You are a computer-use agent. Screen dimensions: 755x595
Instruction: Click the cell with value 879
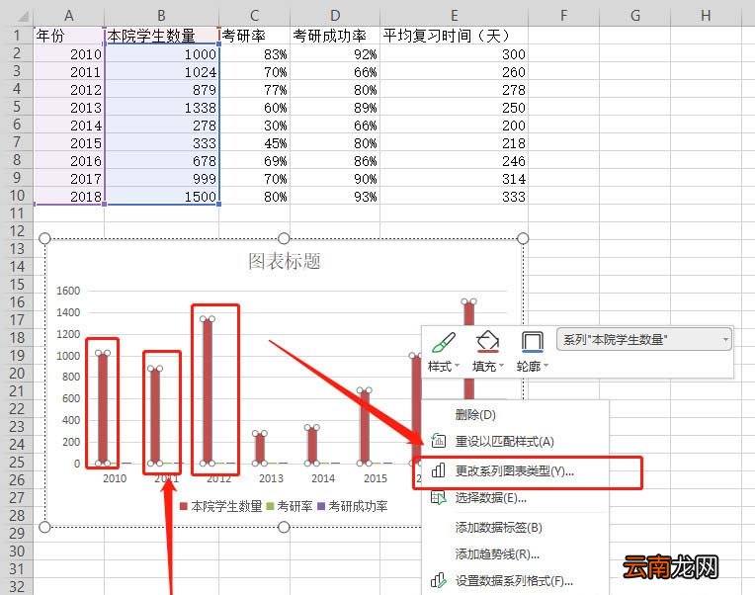tap(161, 90)
